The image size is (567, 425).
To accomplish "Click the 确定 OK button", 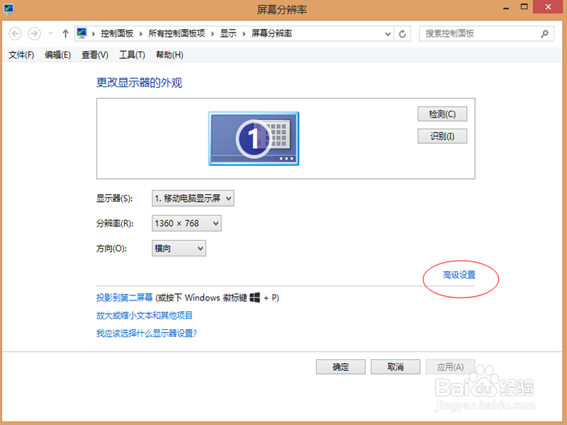I will click(341, 367).
